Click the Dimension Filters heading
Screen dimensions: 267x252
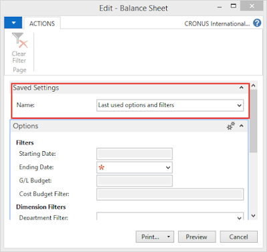tap(41, 207)
